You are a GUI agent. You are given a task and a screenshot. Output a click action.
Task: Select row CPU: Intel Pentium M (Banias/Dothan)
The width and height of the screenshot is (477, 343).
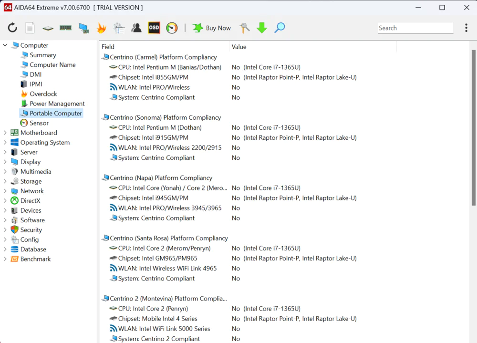tap(170, 67)
